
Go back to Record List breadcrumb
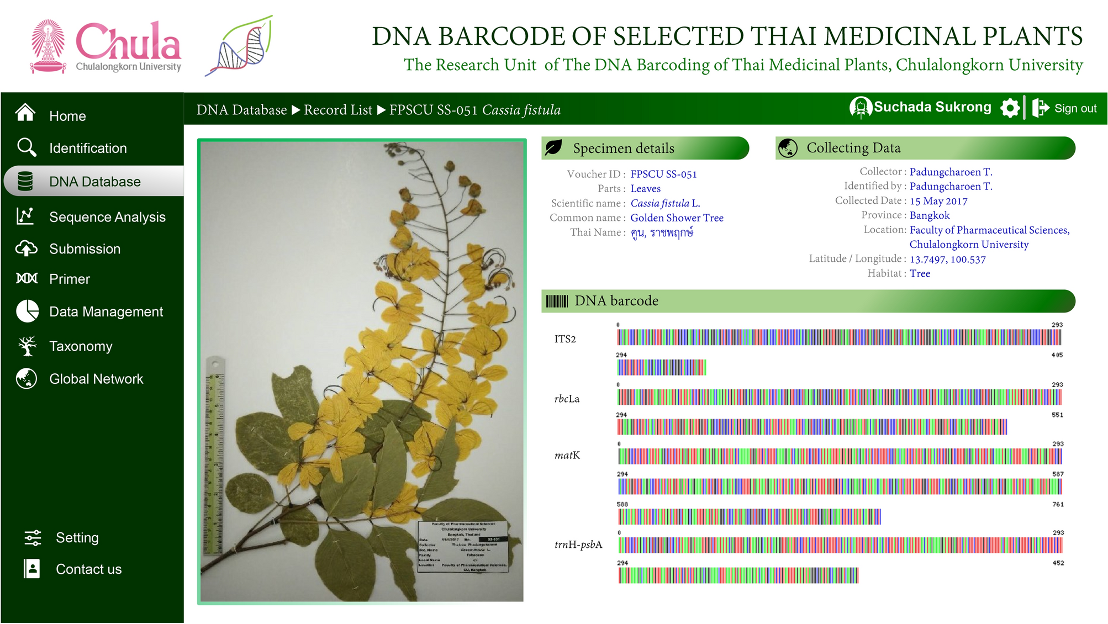coord(338,110)
